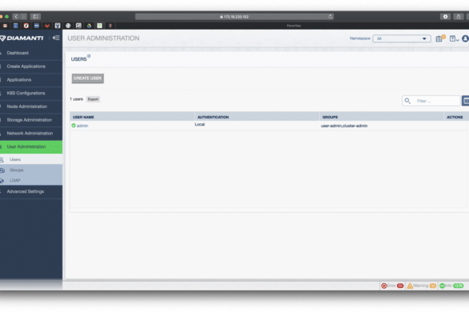This screenshot has width=469, height=312.
Task: Click the Users sub-item icon in sidebar
Action: click(2, 160)
